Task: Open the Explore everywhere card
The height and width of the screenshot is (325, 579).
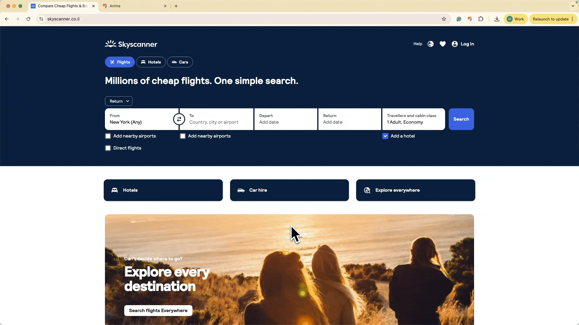Action: (x=416, y=190)
